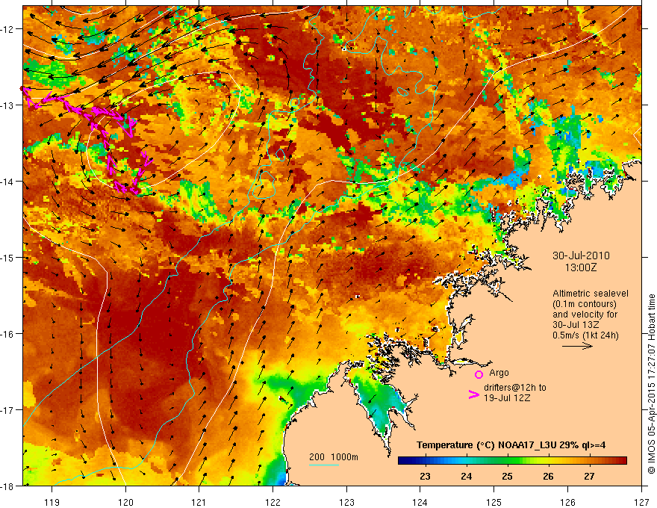This screenshot has width=657, height=508.
Task: Click the temperature colorbar near 27
Action: click(590, 461)
